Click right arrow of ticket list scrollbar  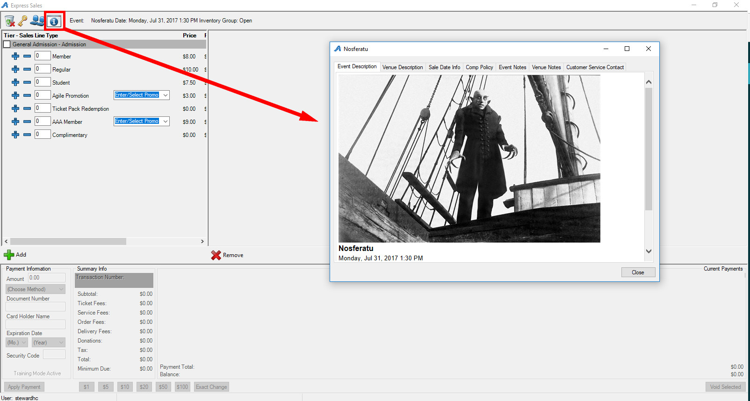click(x=202, y=242)
